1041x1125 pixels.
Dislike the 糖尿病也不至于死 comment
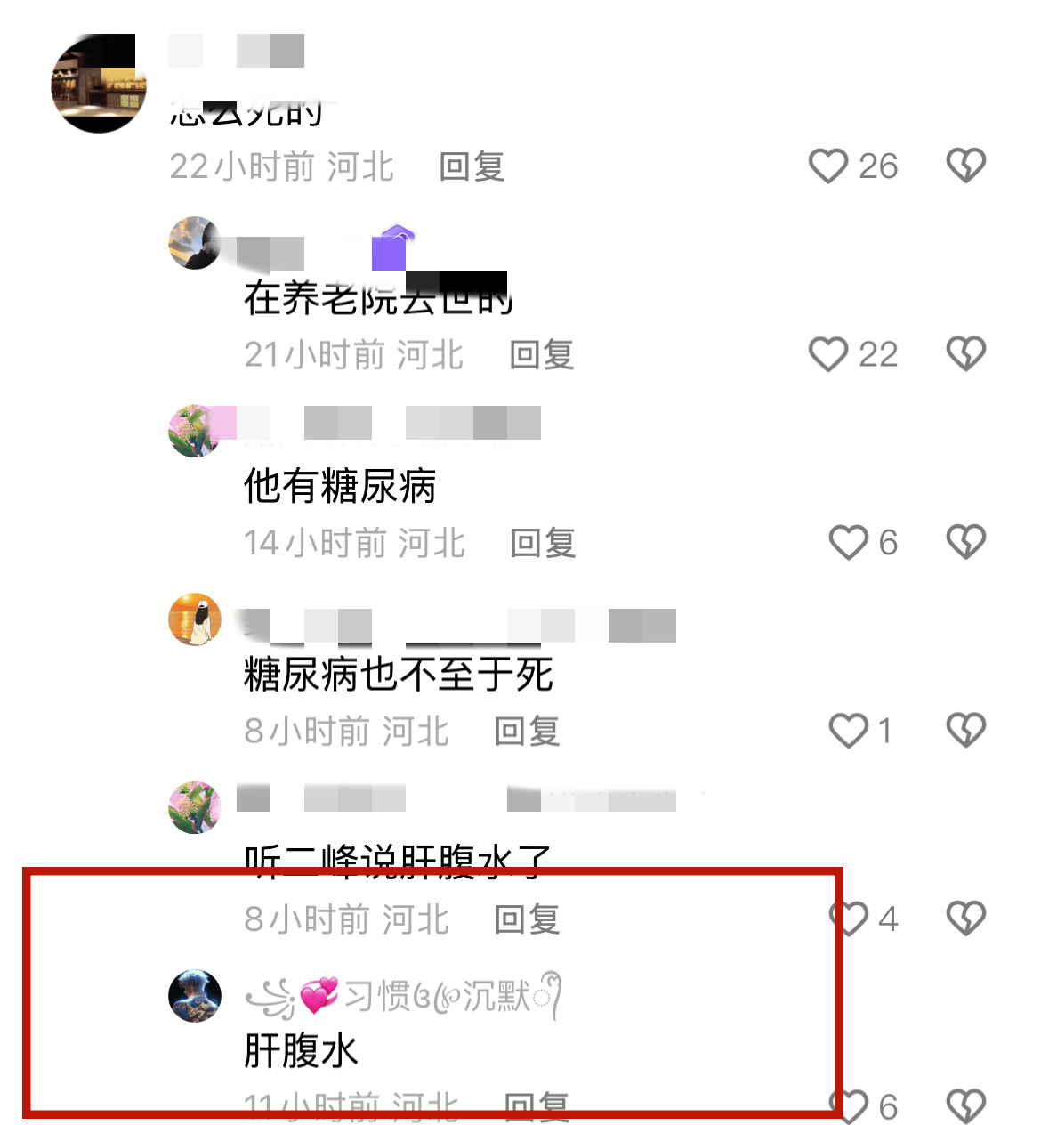[x=965, y=731]
